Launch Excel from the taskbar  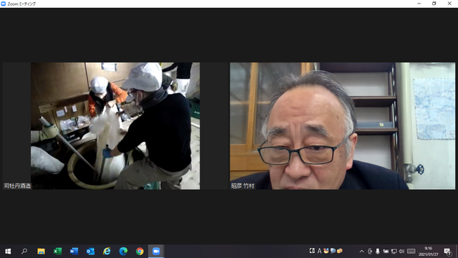coord(57,252)
